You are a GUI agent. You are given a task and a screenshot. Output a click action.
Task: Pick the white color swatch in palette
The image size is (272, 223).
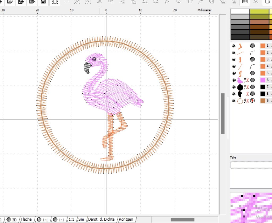click(x=240, y=11)
